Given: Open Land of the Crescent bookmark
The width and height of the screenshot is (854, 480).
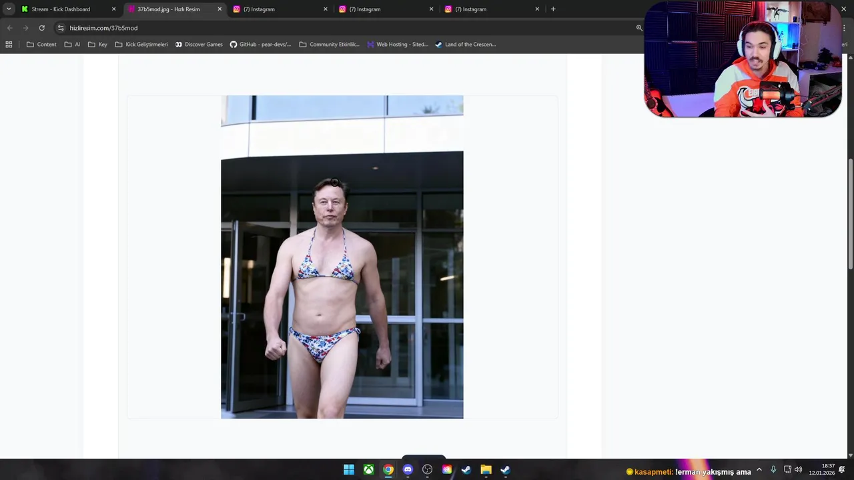Looking at the screenshot, I should tap(465, 45).
